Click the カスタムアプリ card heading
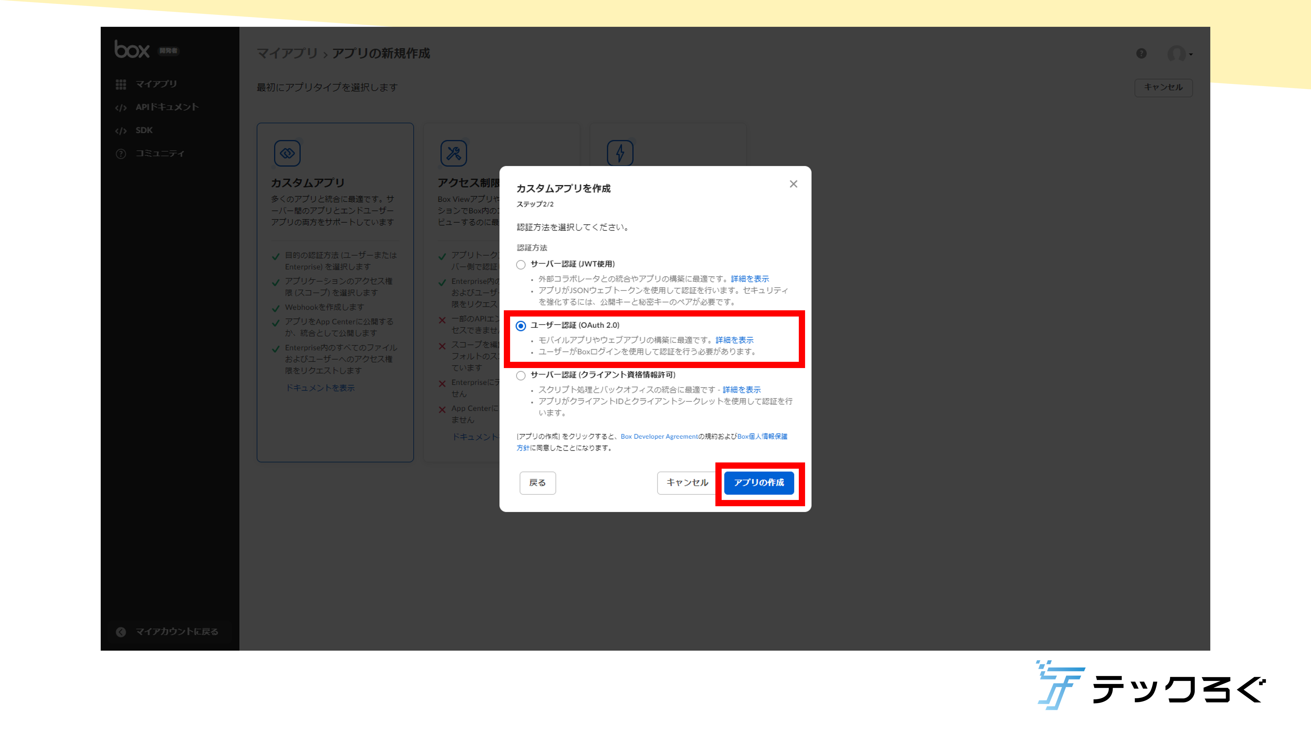This screenshot has height=737, width=1311. [x=308, y=183]
